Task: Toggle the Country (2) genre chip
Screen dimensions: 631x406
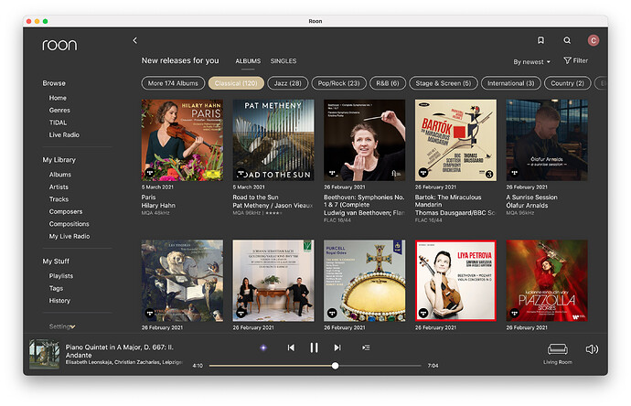Action: pos(567,83)
